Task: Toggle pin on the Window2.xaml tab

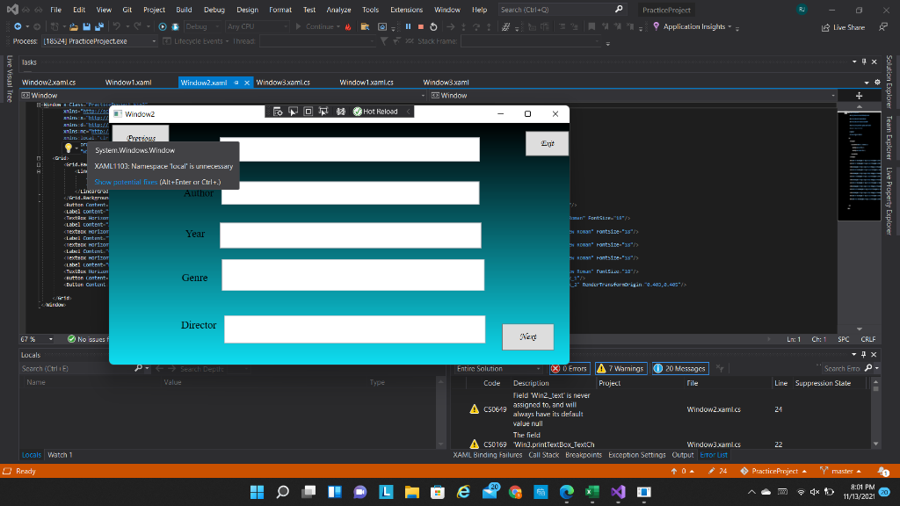Action: tap(236, 83)
